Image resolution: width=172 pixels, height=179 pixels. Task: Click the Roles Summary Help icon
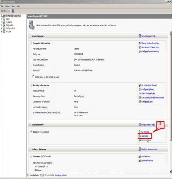click(x=139, y=124)
